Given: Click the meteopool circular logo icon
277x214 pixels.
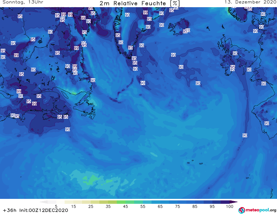Looking at the screenshot, I should coord(242,210).
